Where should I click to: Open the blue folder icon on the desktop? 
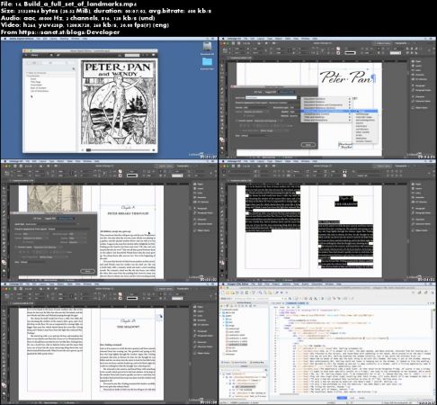pyautogui.click(x=207, y=62)
